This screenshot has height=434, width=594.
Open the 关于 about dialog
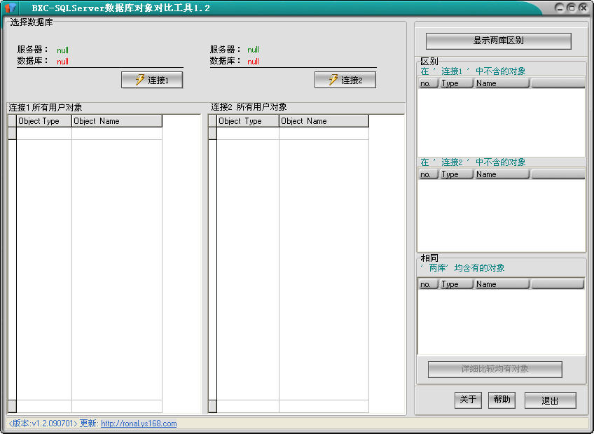point(468,400)
